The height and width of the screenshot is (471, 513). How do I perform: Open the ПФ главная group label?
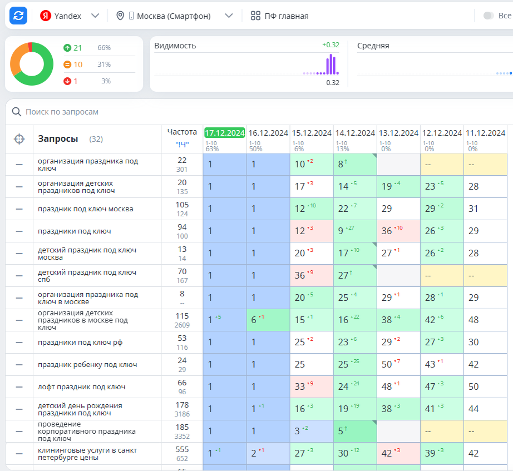point(287,16)
